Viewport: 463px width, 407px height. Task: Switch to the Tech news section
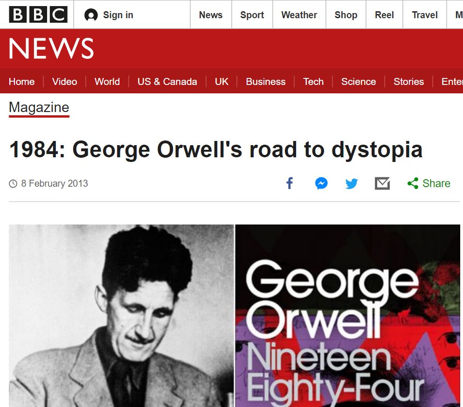313,82
